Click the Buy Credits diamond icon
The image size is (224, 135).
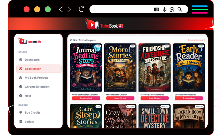(x=21, y=112)
